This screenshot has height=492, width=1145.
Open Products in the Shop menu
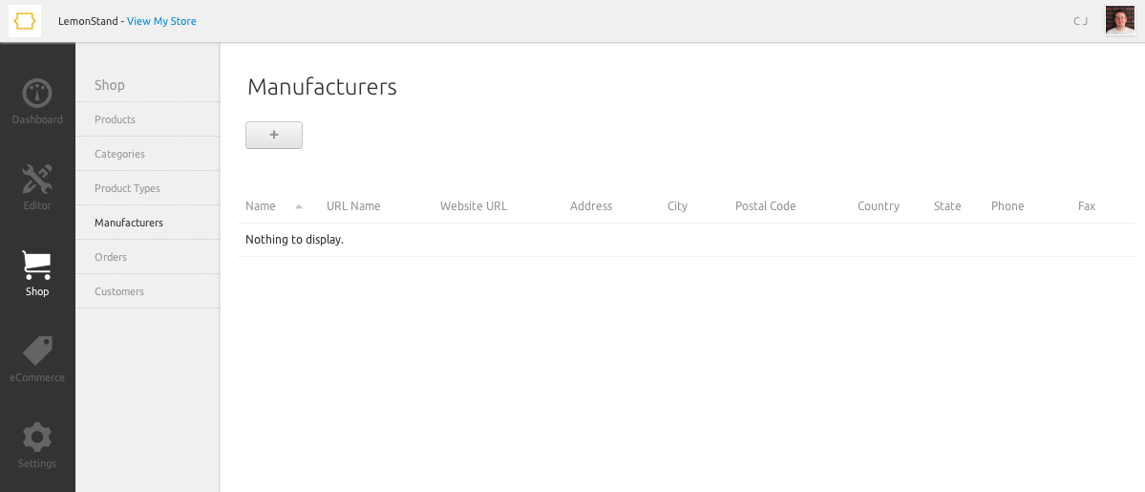click(115, 119)
